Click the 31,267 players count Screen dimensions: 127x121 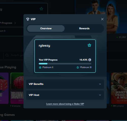[x=122, y=37]
